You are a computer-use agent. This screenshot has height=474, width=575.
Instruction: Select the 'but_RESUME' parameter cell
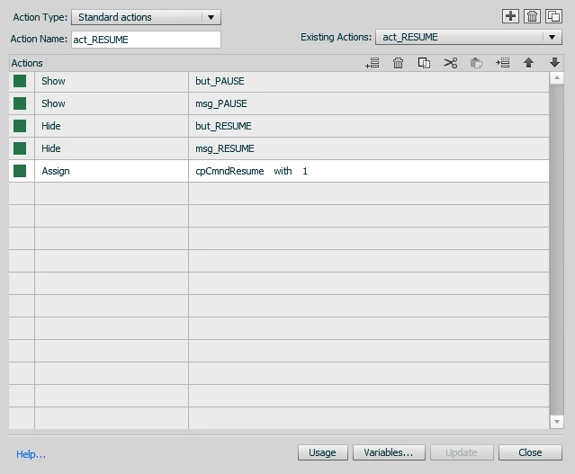369,126
